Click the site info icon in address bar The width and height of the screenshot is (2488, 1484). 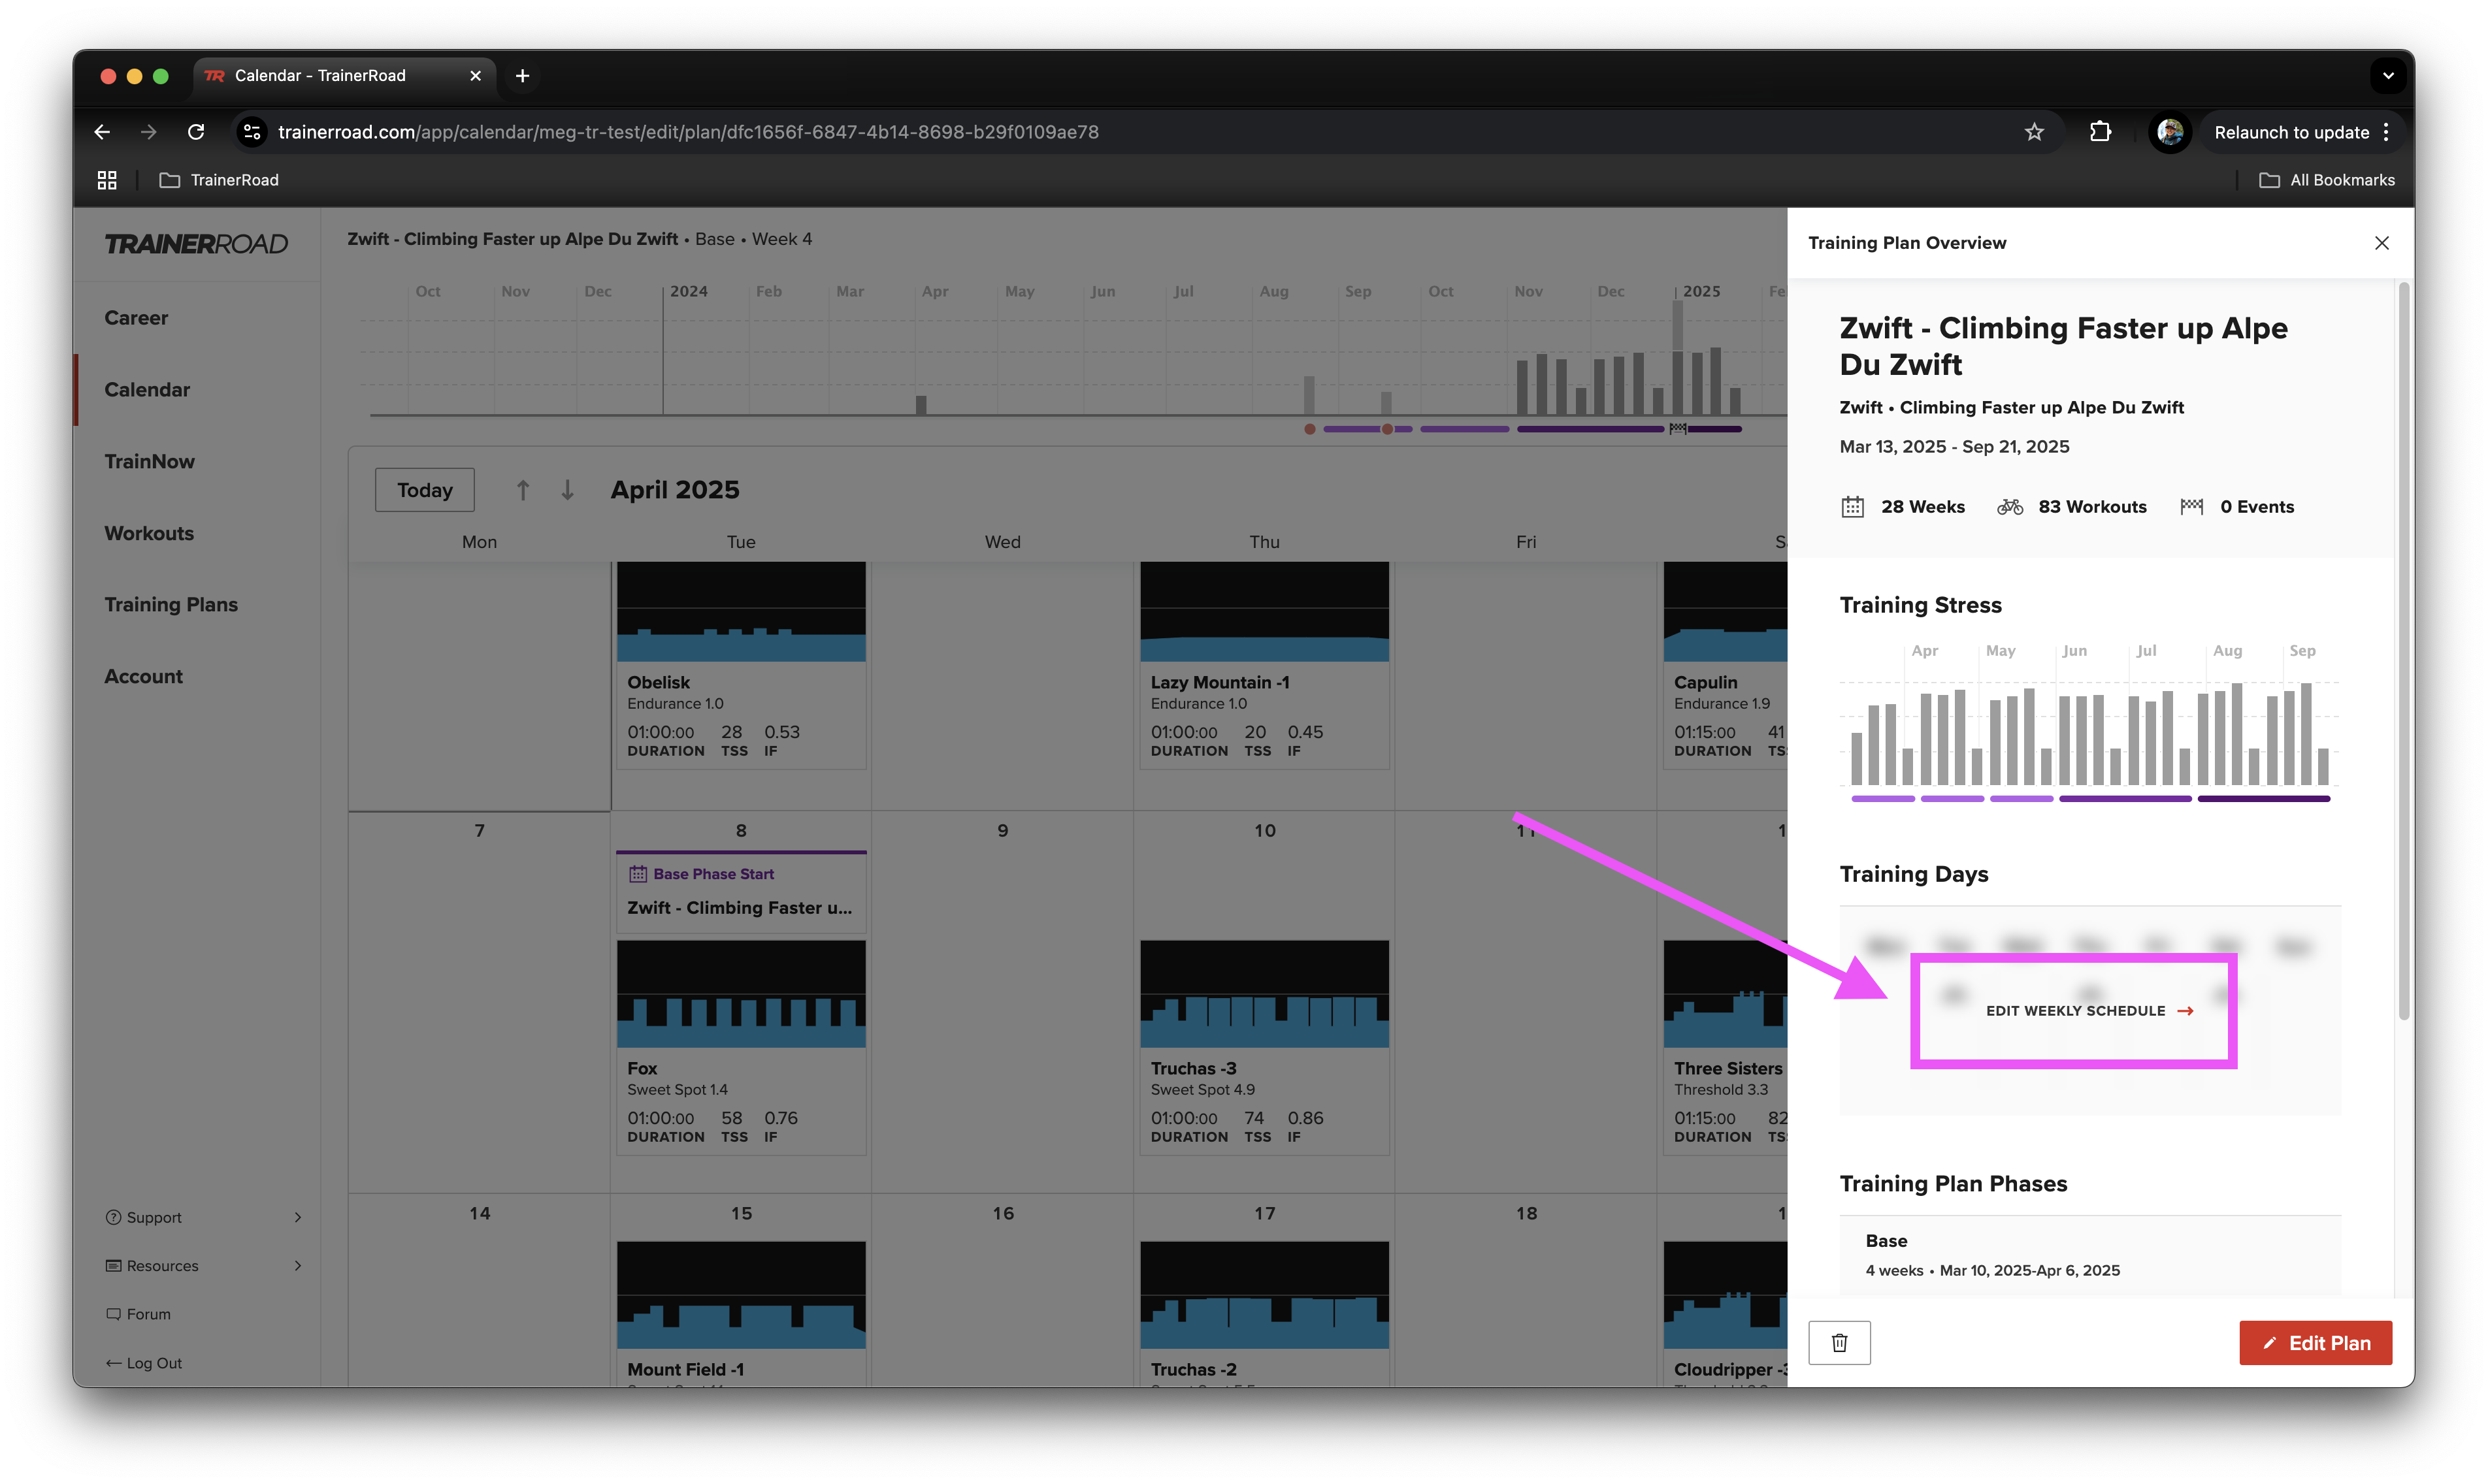click(252, 132)
